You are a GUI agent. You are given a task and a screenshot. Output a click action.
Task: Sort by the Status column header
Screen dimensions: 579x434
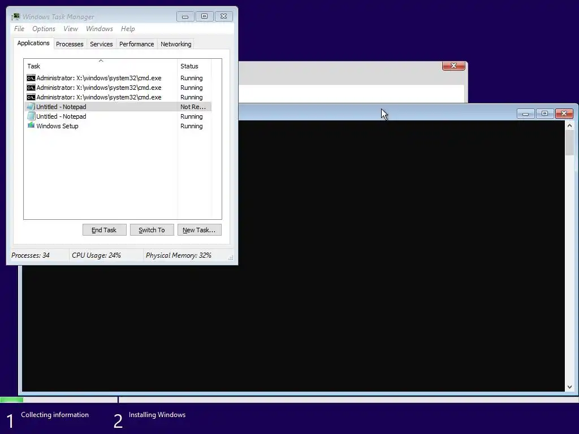pos(194,66)
